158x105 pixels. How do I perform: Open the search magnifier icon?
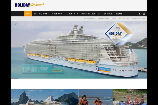click(139, 14)
